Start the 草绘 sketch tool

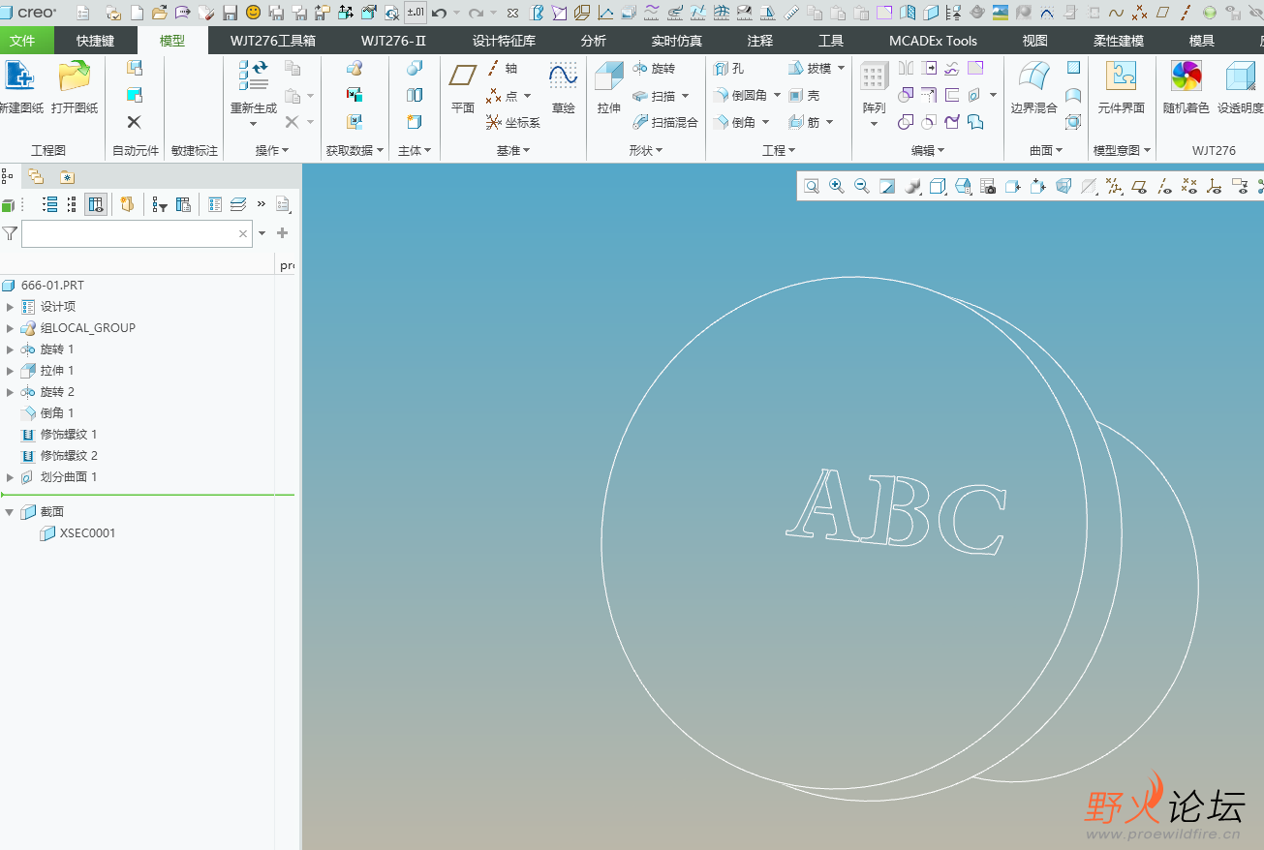point(563,87)
